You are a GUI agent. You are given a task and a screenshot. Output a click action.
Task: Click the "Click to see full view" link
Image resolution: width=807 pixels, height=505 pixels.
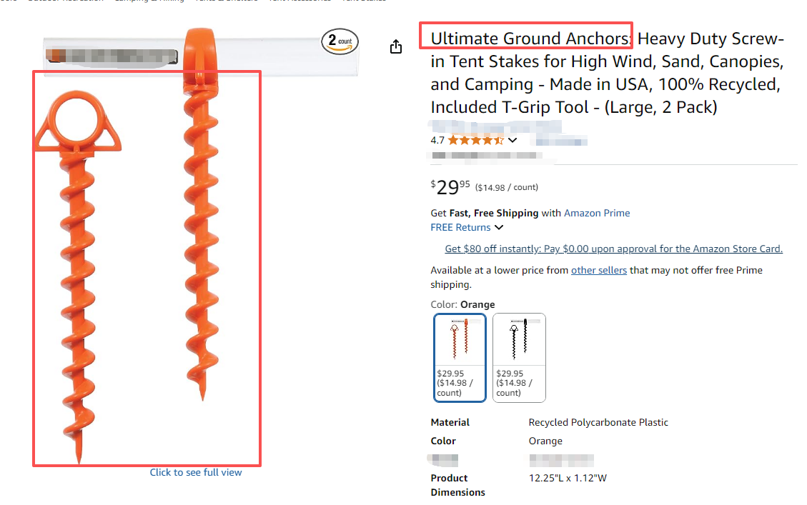click(196, 472)
